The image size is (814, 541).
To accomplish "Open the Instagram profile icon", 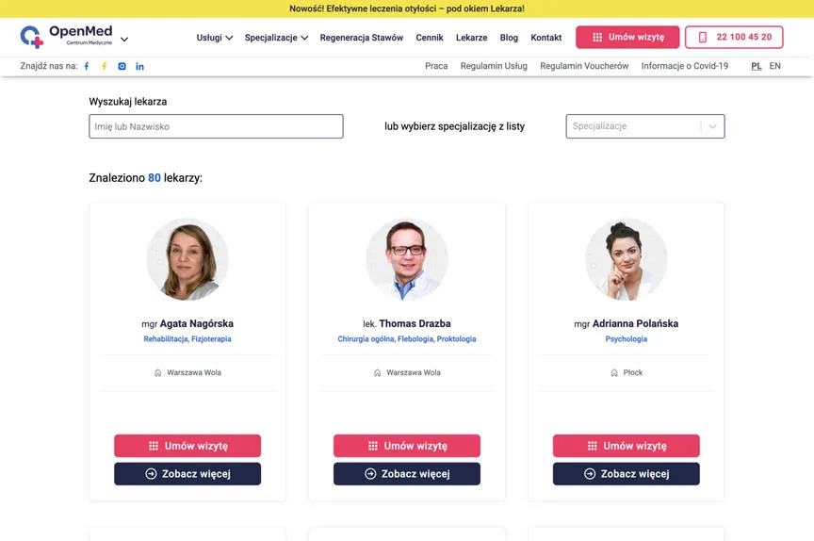I will click(122, 67).
